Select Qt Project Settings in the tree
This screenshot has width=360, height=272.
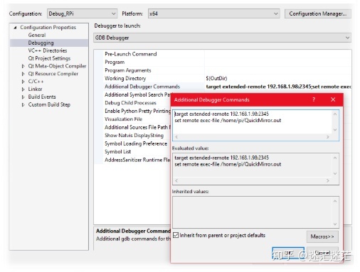pos(49,58)
